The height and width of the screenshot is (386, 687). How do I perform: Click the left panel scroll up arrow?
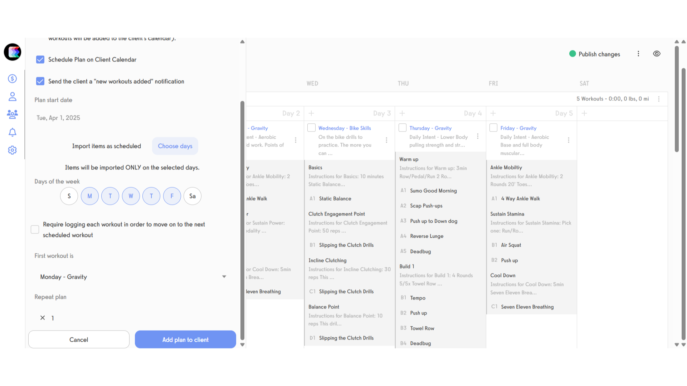(x=242, y=41)
